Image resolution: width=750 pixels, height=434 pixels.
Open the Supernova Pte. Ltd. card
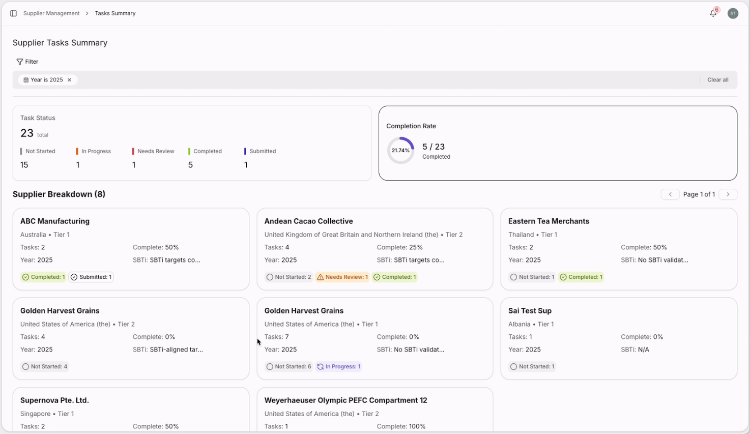(131, 410)
